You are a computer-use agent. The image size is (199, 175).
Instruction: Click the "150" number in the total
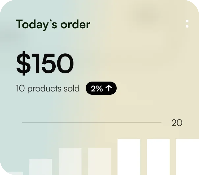click(53, 63)
